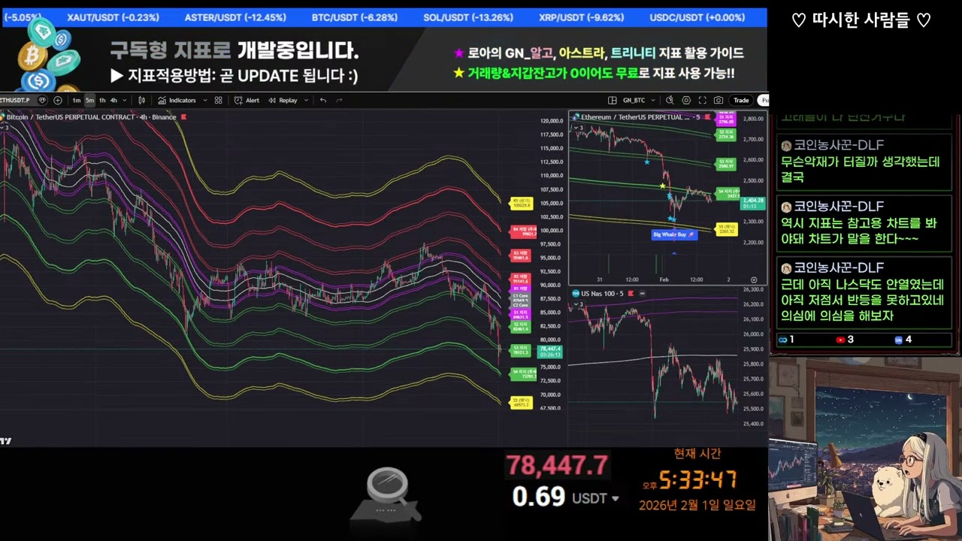Open the ETHUSDT.P symbol search field

pyautogui.click(x=15, y=100)
